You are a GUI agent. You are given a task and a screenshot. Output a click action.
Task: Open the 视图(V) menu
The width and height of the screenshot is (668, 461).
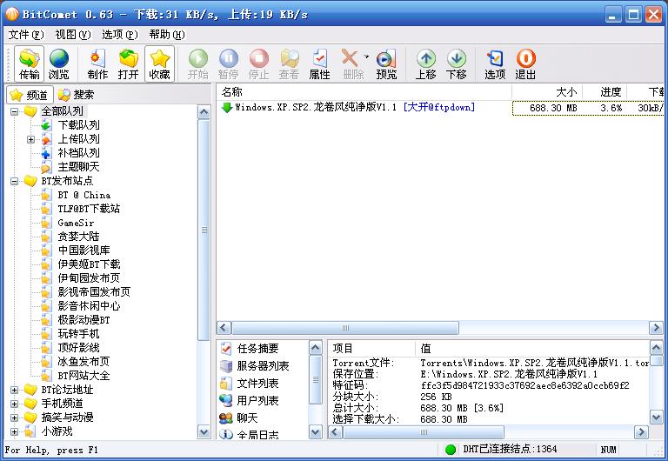(x=73, y=35)
